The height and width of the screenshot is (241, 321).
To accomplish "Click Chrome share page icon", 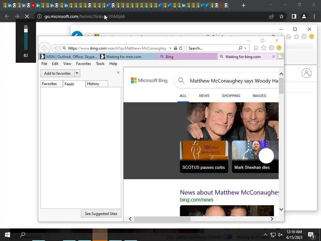I will (x=271, y=16).
